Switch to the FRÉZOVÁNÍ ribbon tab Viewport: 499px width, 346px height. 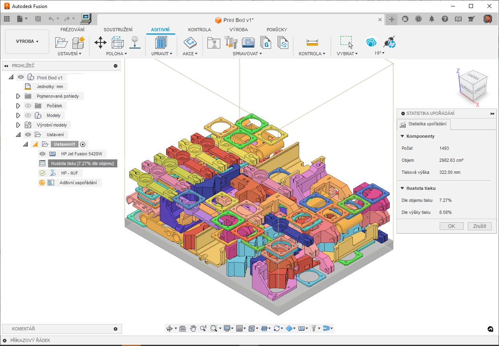72,30
